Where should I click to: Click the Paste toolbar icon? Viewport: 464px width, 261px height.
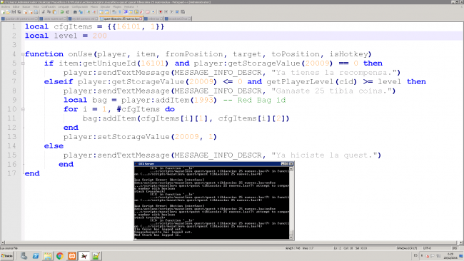(54, 12)
